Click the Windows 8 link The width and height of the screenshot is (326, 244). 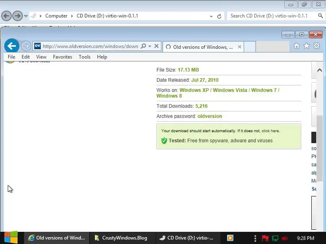pos(169,96)
